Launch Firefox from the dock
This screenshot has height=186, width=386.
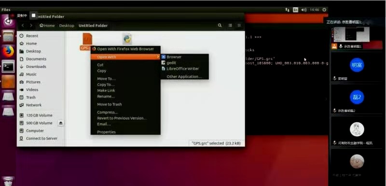pos(8,51)
